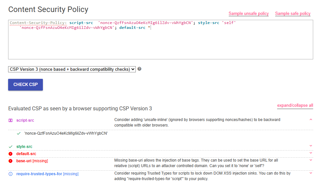The height and width of the screenshot is (183, 320).
Task: Open the CSP Version dropdown
Action: (72, 69)
